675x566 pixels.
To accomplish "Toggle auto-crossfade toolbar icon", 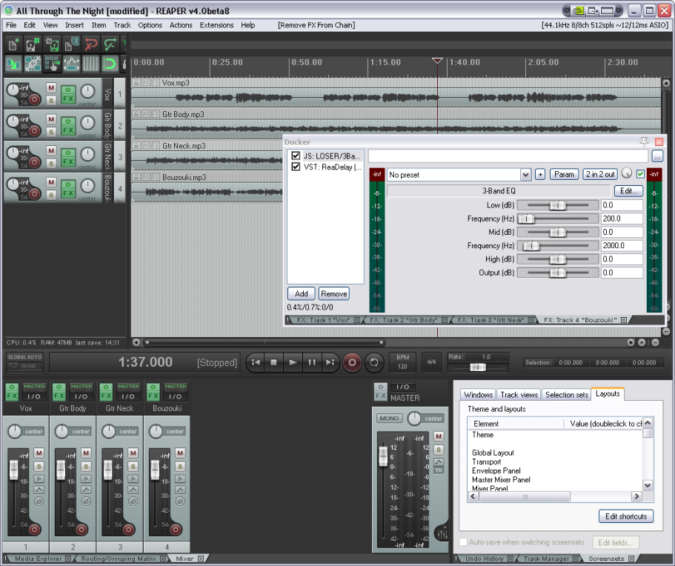I will 13,64.
